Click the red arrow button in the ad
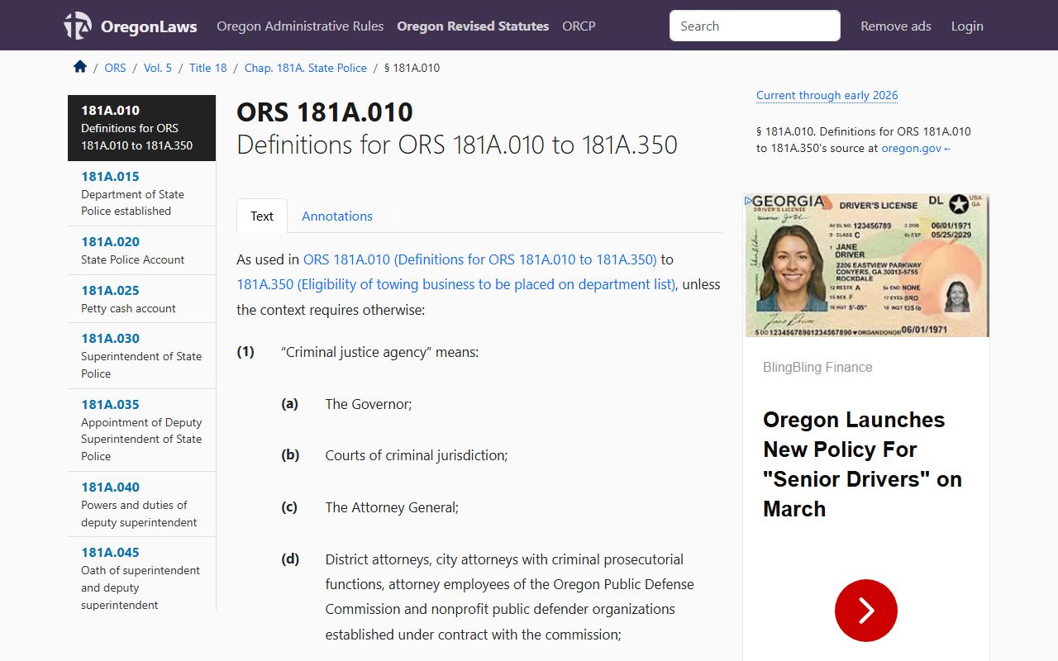 coord(865,611)
